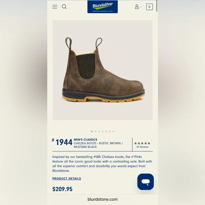Open the PRODUCT DETAILS link

(x=67, y=178)
